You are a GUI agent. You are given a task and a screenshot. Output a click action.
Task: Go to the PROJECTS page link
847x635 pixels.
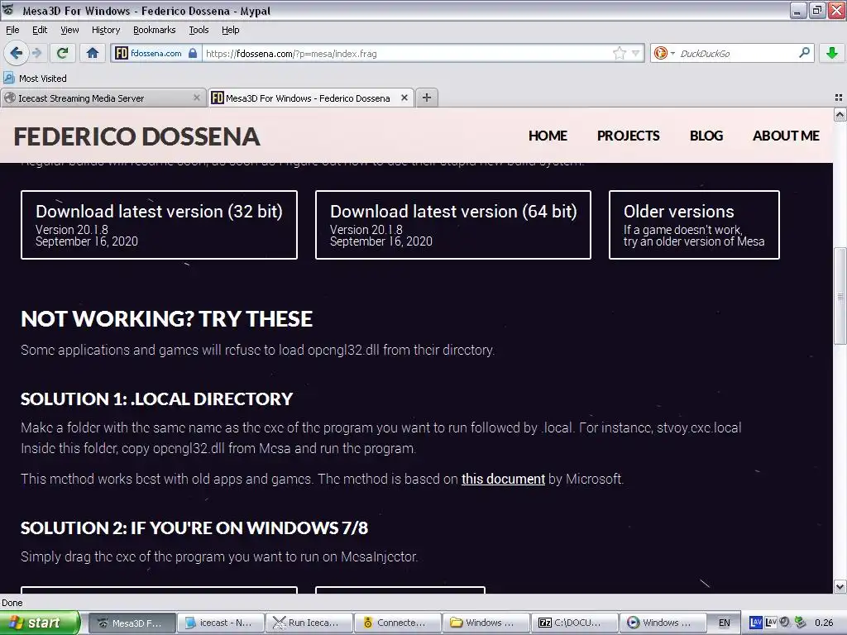point(629,136)
